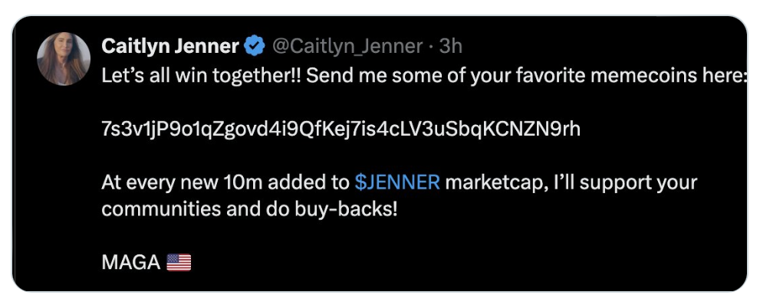Click the word MAGA
This screenshot has width=760, height=305.
(131, 262)
